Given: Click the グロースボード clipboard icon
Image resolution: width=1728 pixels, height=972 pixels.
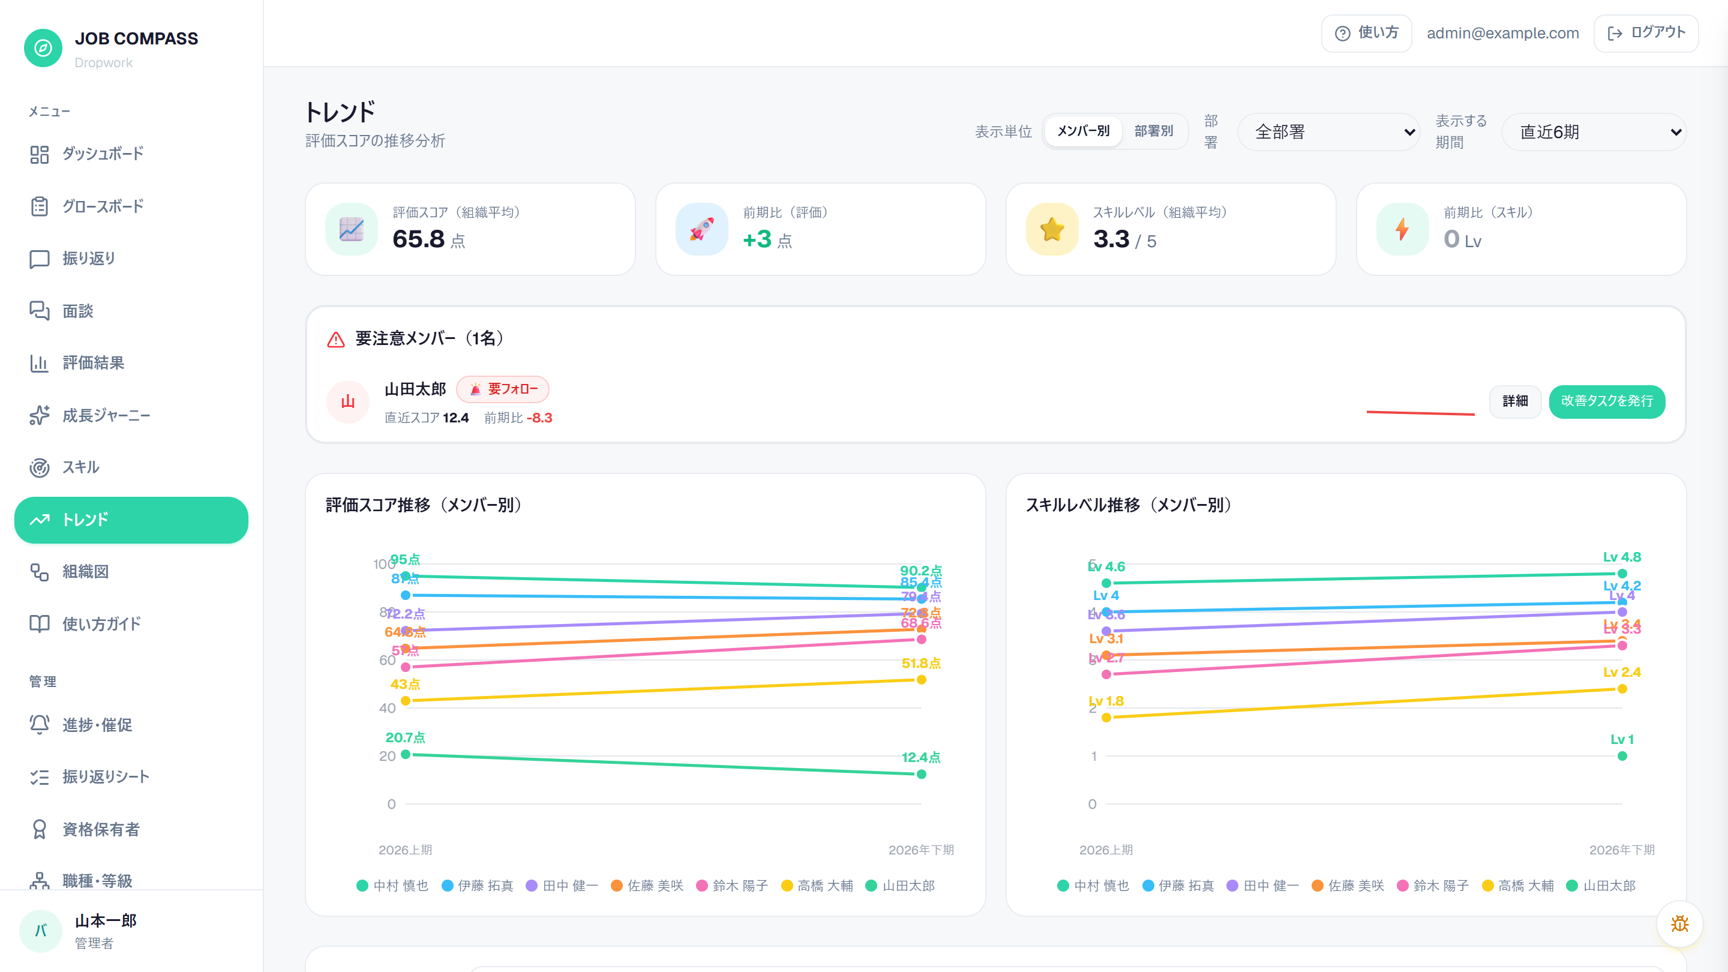Looking at the screenshot, I should pyautogui.click(x=40, y=206).
